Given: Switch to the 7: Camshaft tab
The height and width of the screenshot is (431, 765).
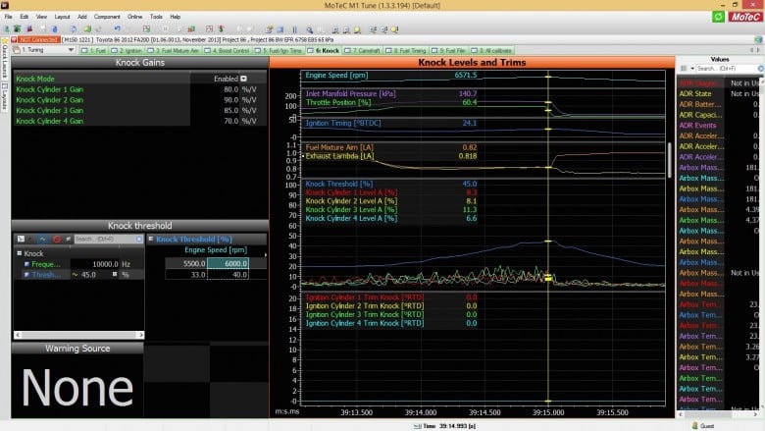Looking at the screenshot, I should point(363,50).
